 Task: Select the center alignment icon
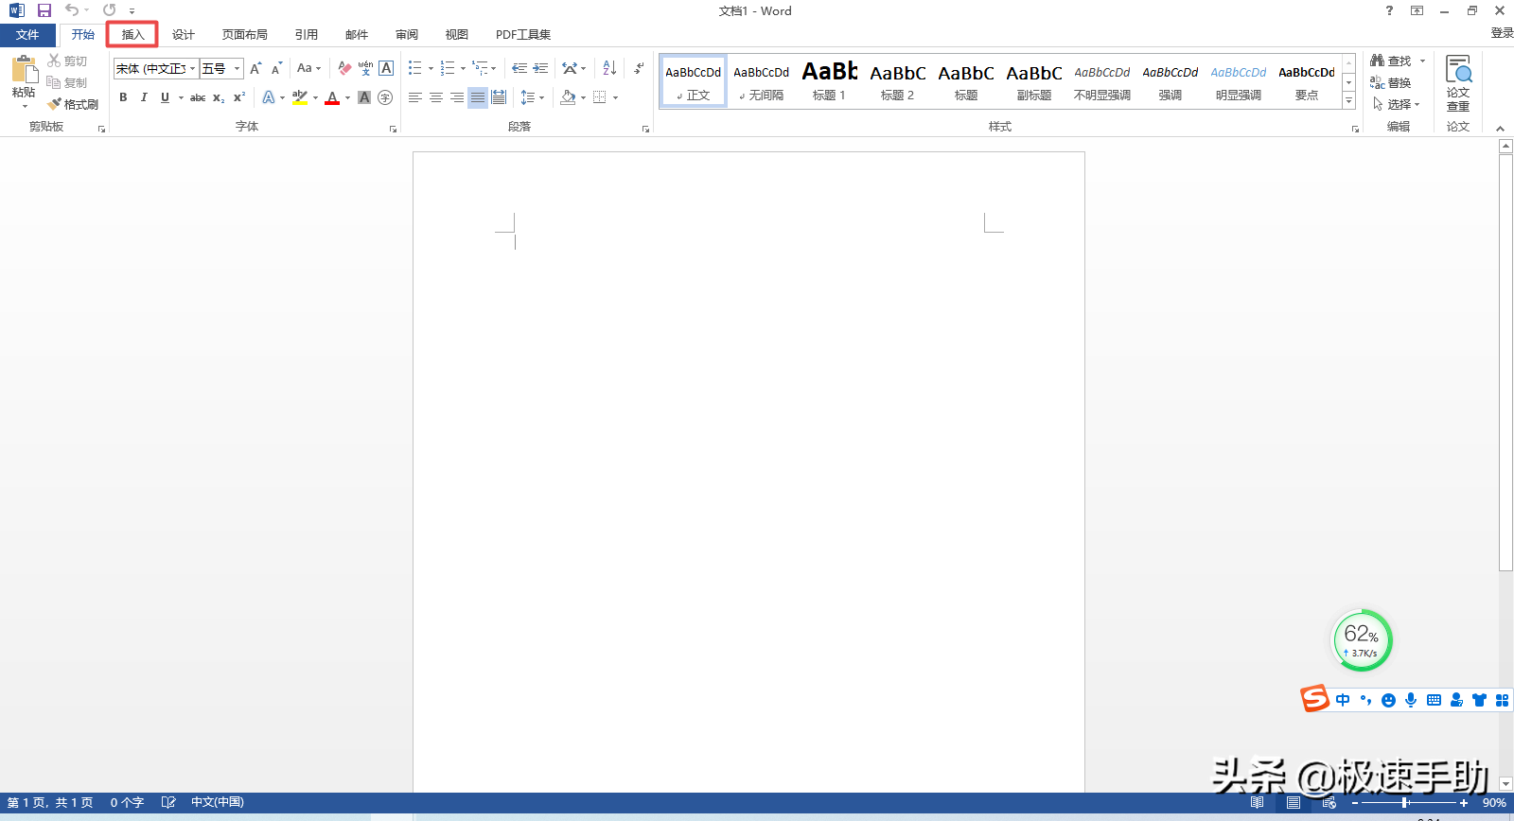[x=436, y=97]
